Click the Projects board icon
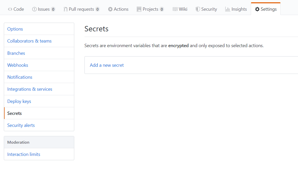Viewport: 298px width, 175px height. [x=139, y=9]
